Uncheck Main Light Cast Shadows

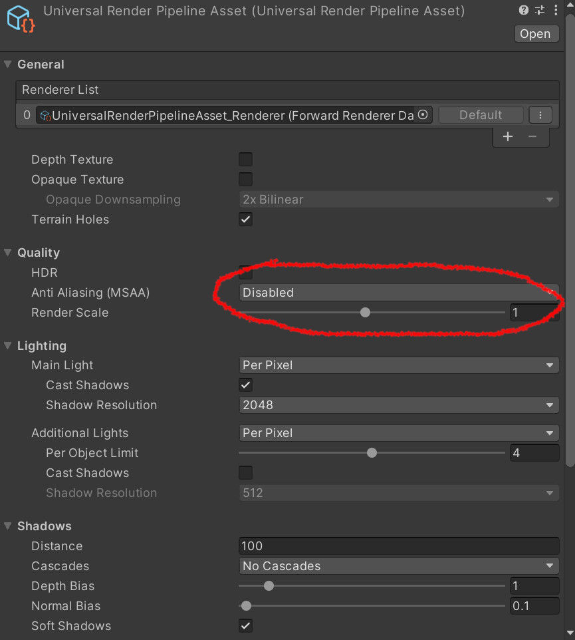[245, 385]
